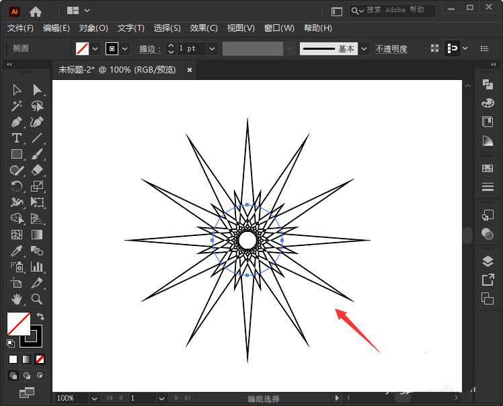Select the Eyedropper tool
This screenshot has height=406, width=503.
click(17, 251)
